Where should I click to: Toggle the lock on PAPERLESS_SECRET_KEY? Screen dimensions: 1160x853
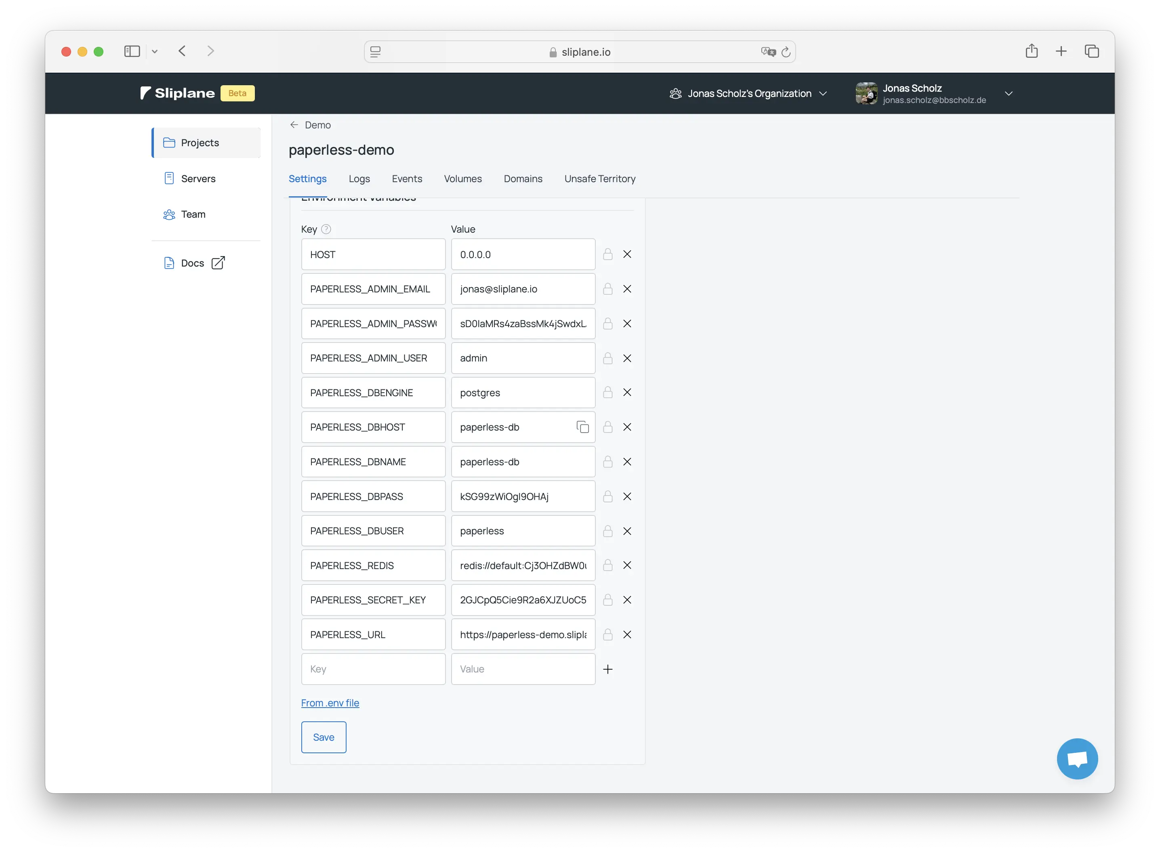pyautogui.click(x=607, y=600)
